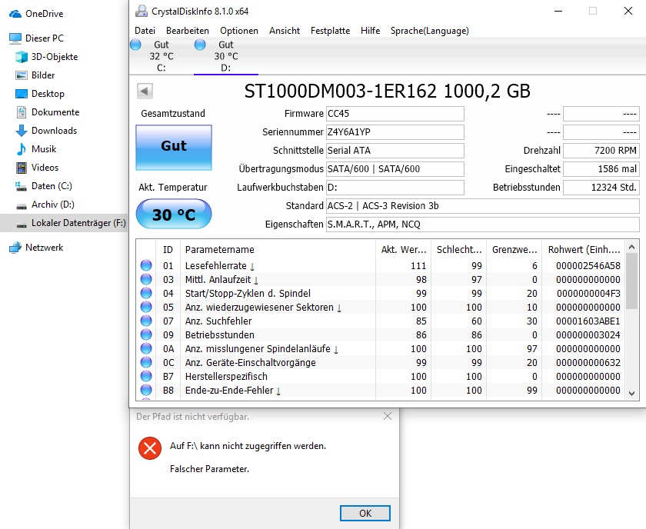The width and height of the screenshot is (646, 529).
Task: Select the 'Anz. Geräte-Einschaltvorgänge' parameter name
Action: [251, 363]
